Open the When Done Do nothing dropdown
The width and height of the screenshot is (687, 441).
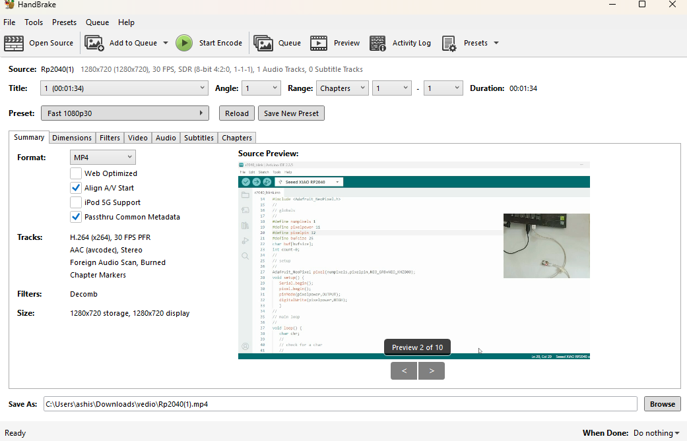point(657,432)
